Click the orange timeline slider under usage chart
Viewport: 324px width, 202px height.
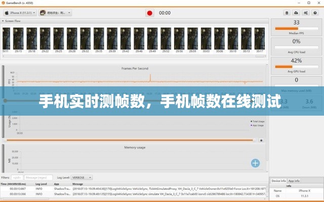click(x=132, y=140)
